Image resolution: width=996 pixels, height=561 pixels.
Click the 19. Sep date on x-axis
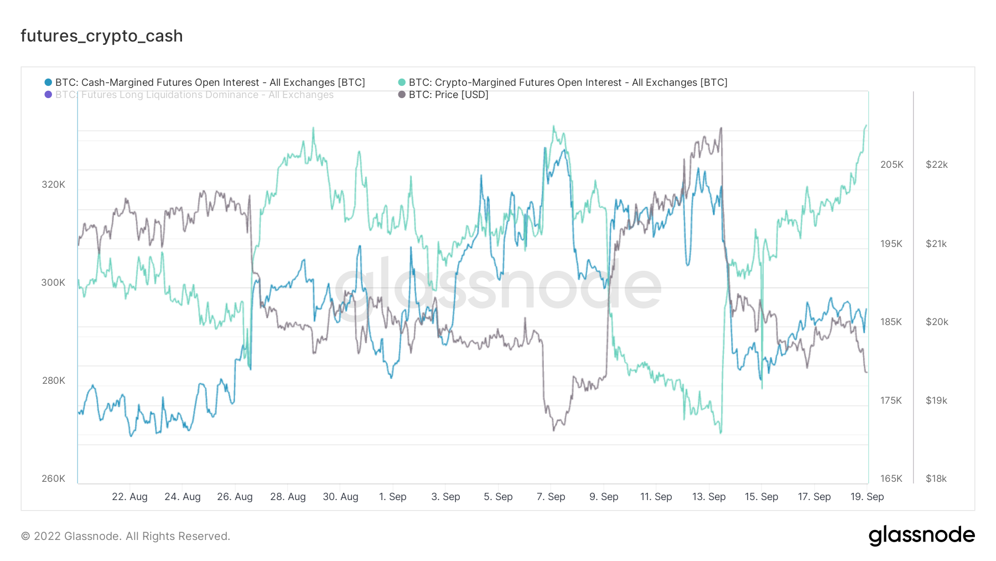coord(867,497)
